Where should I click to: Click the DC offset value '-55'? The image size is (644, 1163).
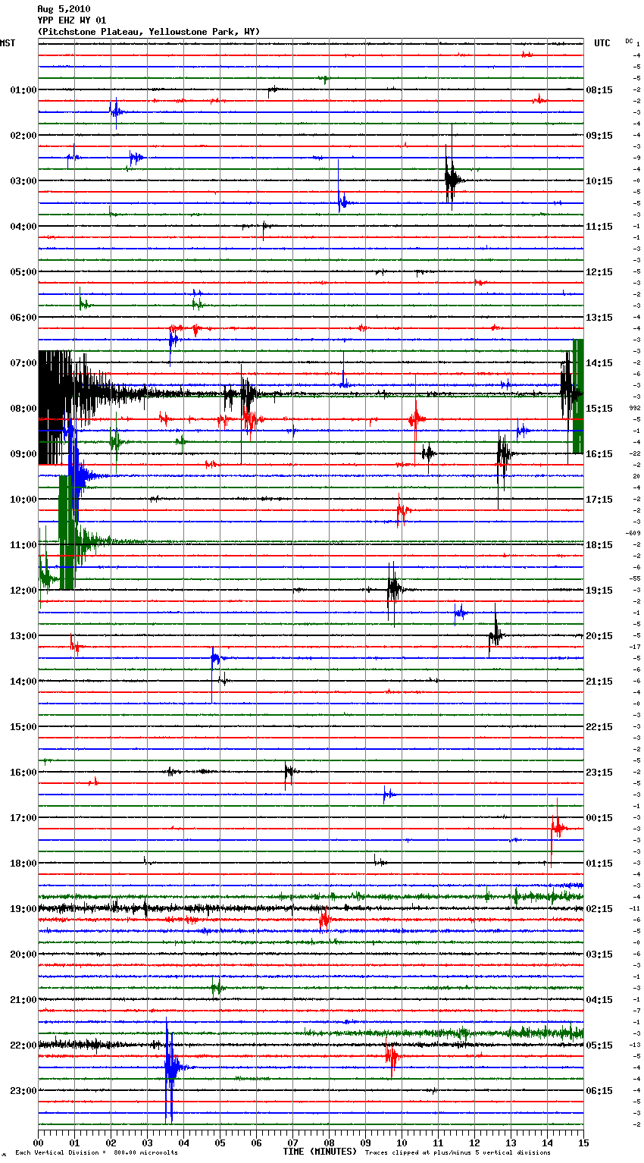click(x=635, y=579)
